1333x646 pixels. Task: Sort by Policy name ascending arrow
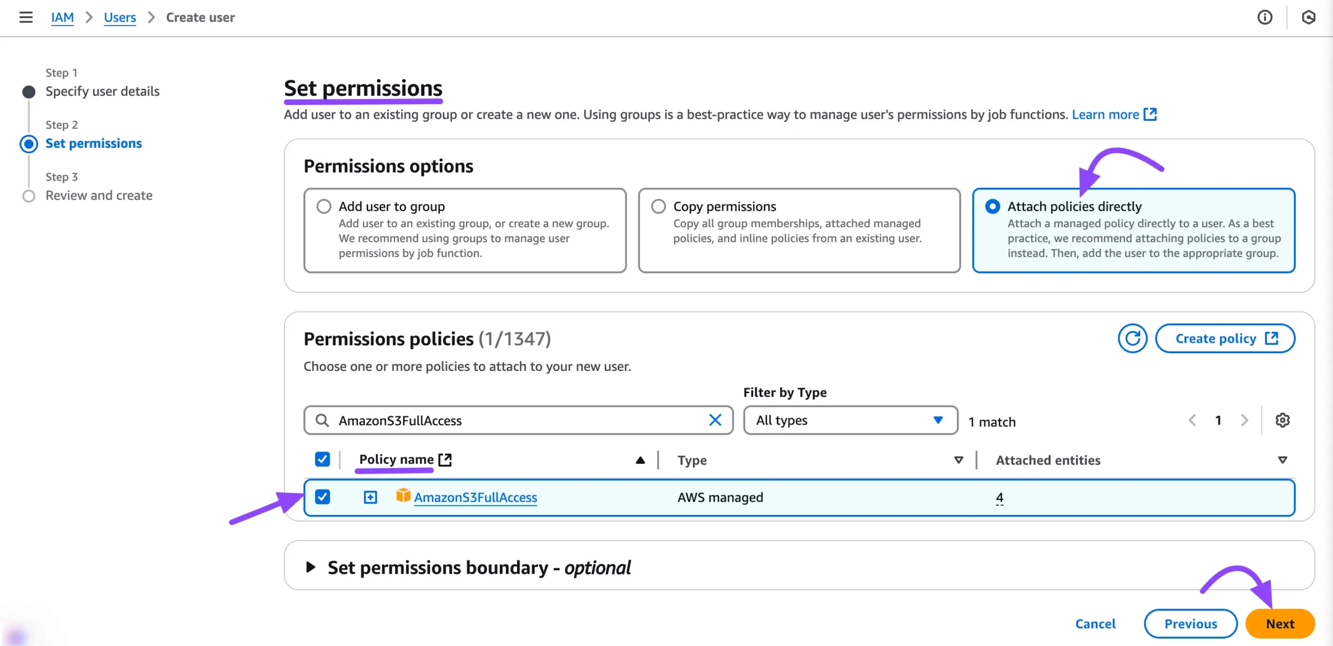click(x=640, y=460)
